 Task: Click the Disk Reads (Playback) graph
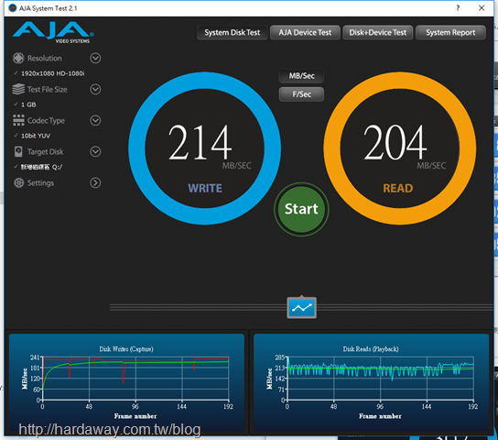point(371,382)
